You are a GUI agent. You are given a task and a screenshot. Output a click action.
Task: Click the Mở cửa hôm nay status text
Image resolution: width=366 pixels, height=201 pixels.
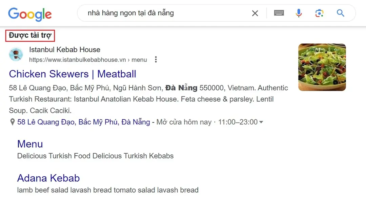[185, 122]
